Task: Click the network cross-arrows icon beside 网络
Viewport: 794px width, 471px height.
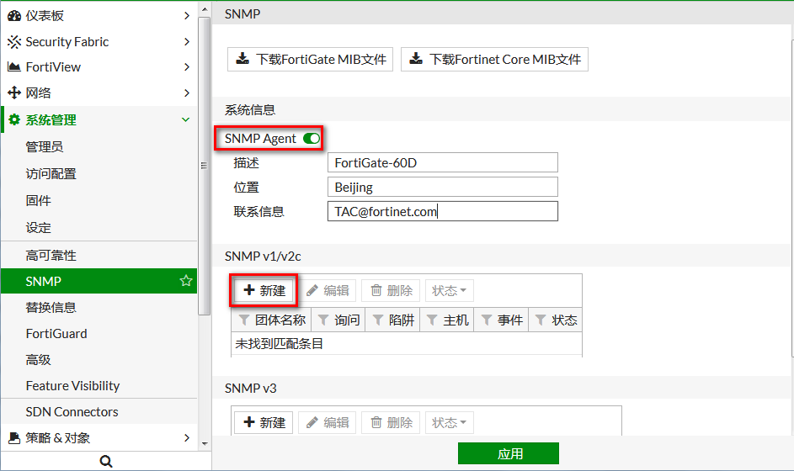Action: 14,93
